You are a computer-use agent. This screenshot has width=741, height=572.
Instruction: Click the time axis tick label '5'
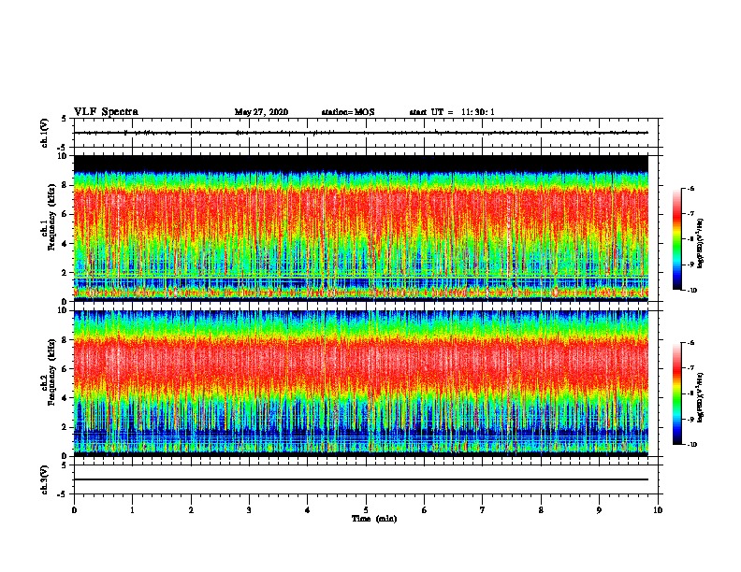(x=366, y=510)
